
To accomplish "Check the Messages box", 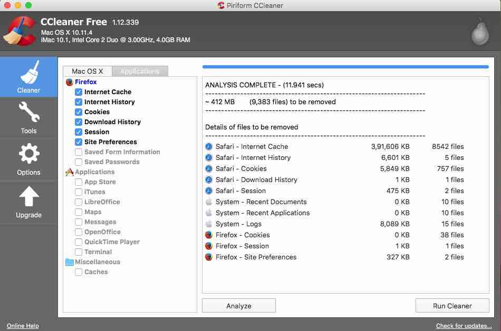I will pyautogui.click(x=78, y=222).
